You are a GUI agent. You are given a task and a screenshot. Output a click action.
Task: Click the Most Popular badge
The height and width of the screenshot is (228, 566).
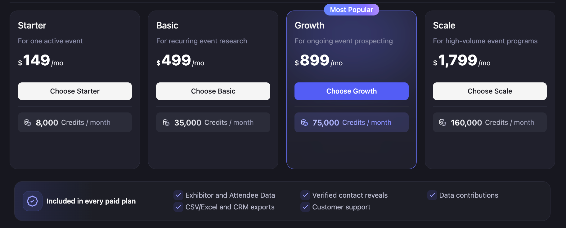(x=352, y=10)
